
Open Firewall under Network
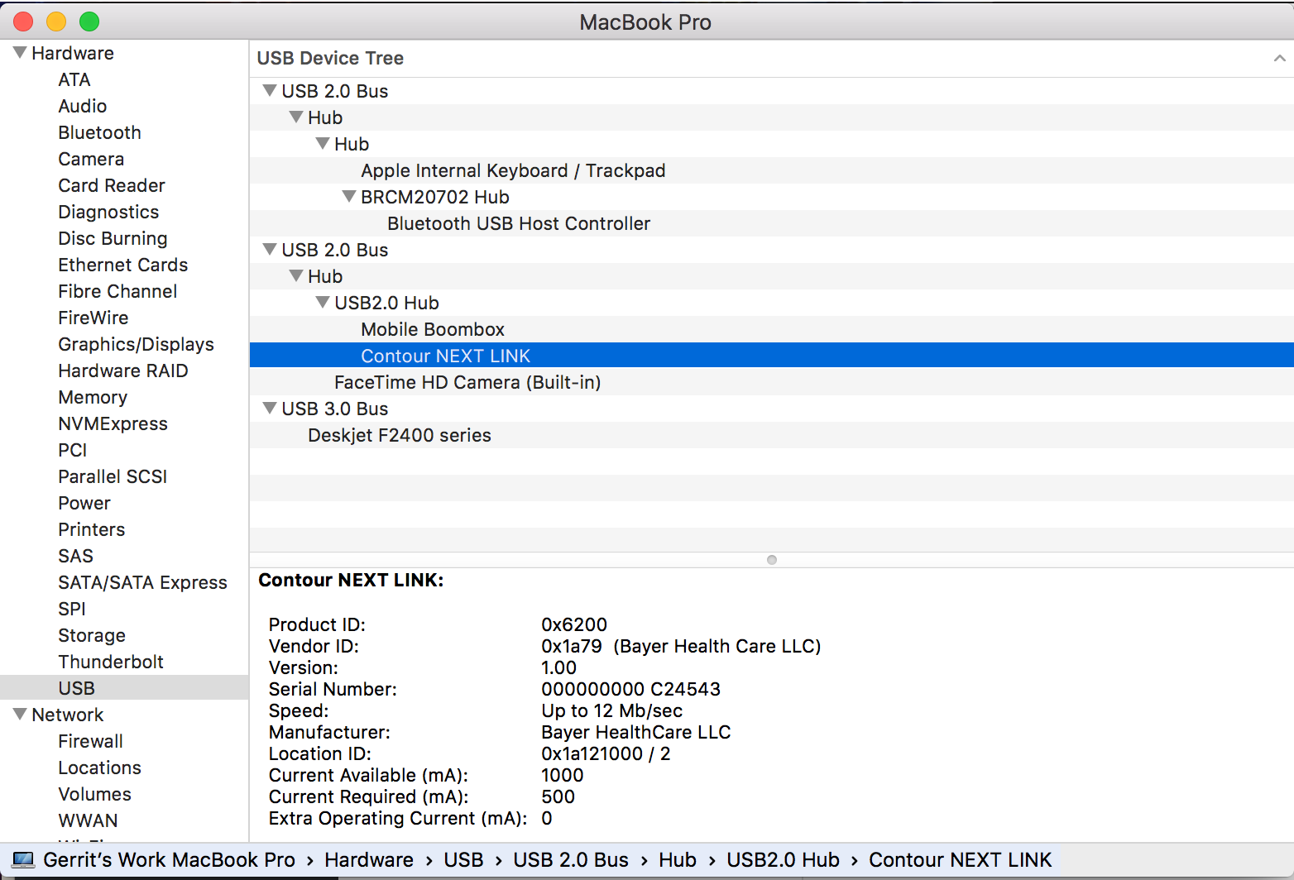[91, 741]
